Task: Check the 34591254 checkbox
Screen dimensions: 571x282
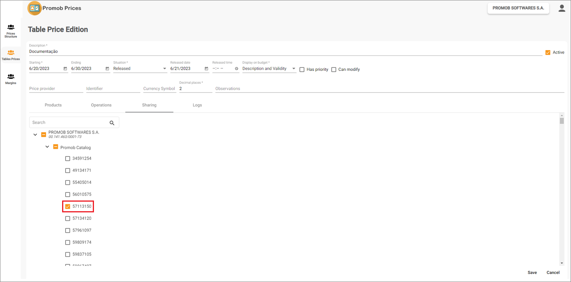Action: coord(67,158)
